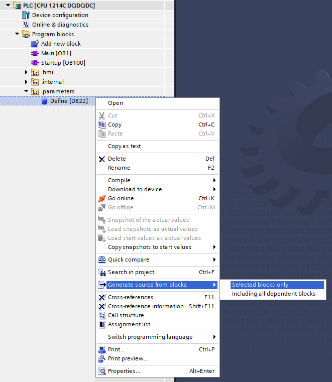This screenshot has height=382, width=332.
Task: Click the Del shortcut label
Action: point(210,159)
